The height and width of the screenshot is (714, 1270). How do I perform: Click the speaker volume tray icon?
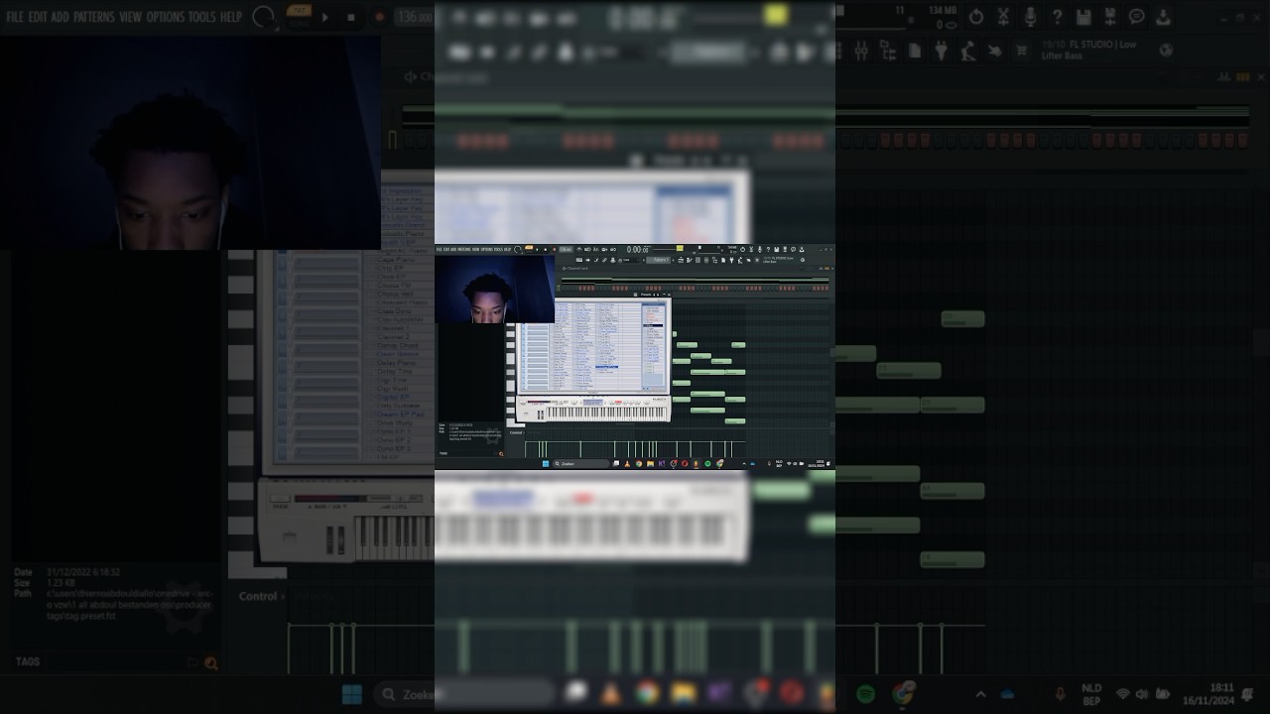tap(1141, 694)
